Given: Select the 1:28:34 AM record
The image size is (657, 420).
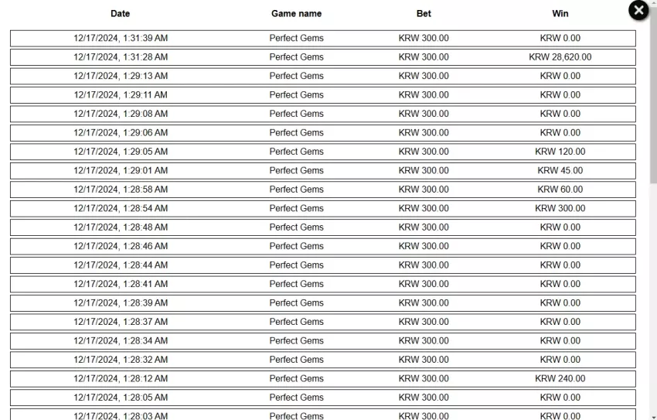Looking at the screenshot, I should 323,341.
